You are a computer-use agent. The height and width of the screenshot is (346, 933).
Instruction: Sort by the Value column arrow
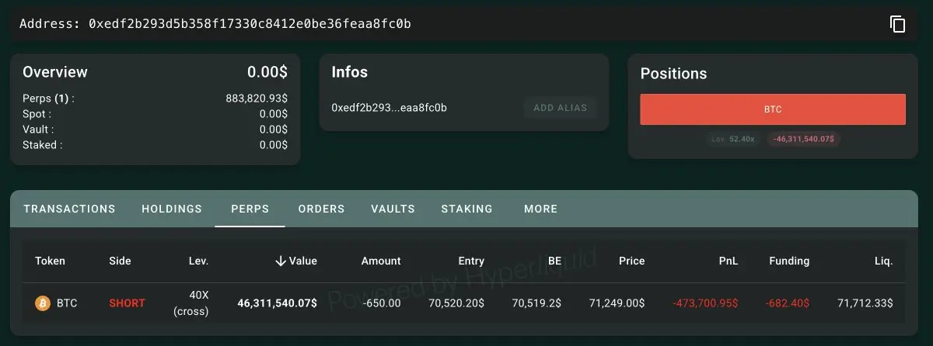click(281, 261)
